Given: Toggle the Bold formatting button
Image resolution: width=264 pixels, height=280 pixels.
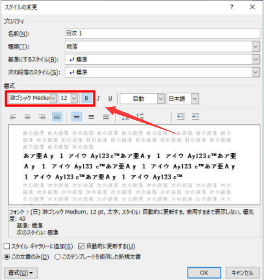Looking at the screenshot, I should 86,98.
